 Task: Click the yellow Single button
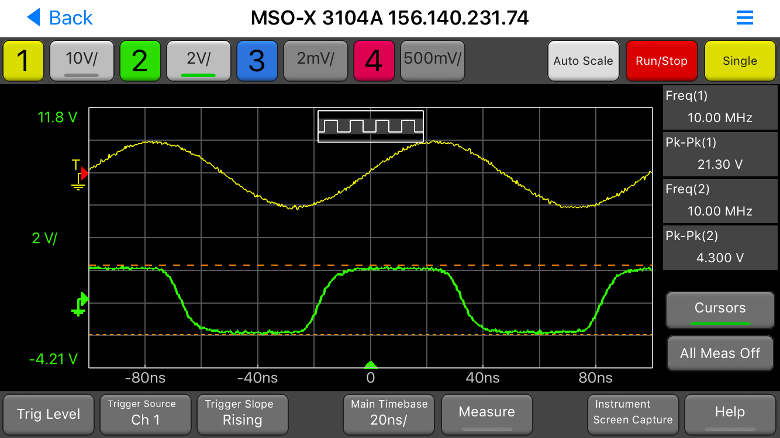click(740, 61)
